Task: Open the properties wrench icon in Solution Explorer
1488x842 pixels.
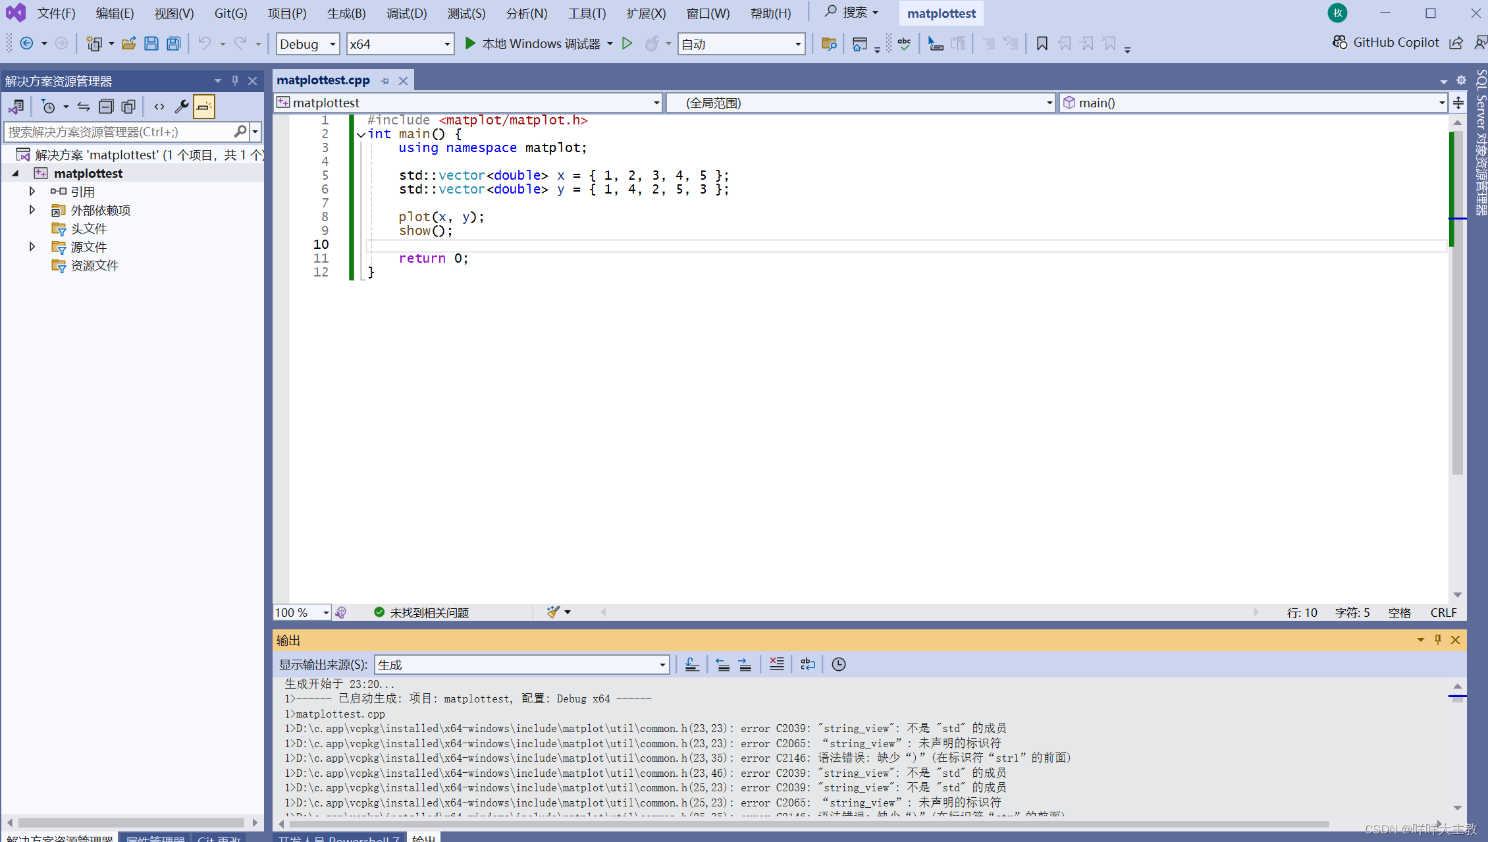Action: pos(182,107)
